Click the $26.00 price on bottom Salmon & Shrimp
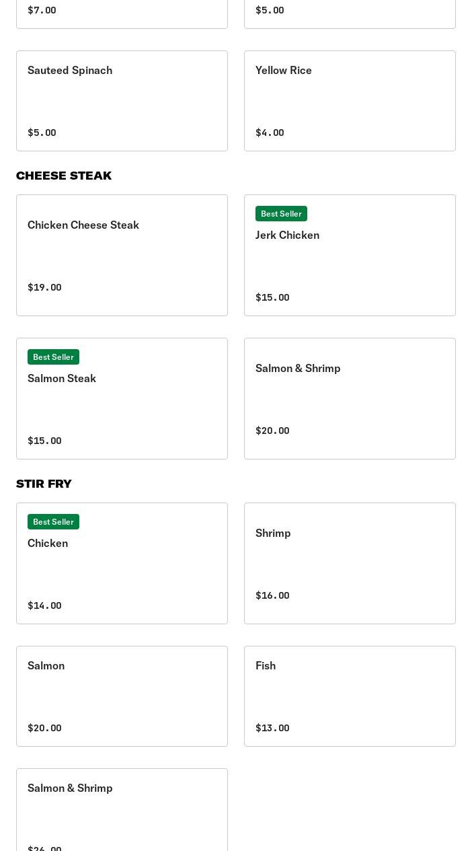The height and width of the screenshot is (851, 474). (x=44, y=848)
